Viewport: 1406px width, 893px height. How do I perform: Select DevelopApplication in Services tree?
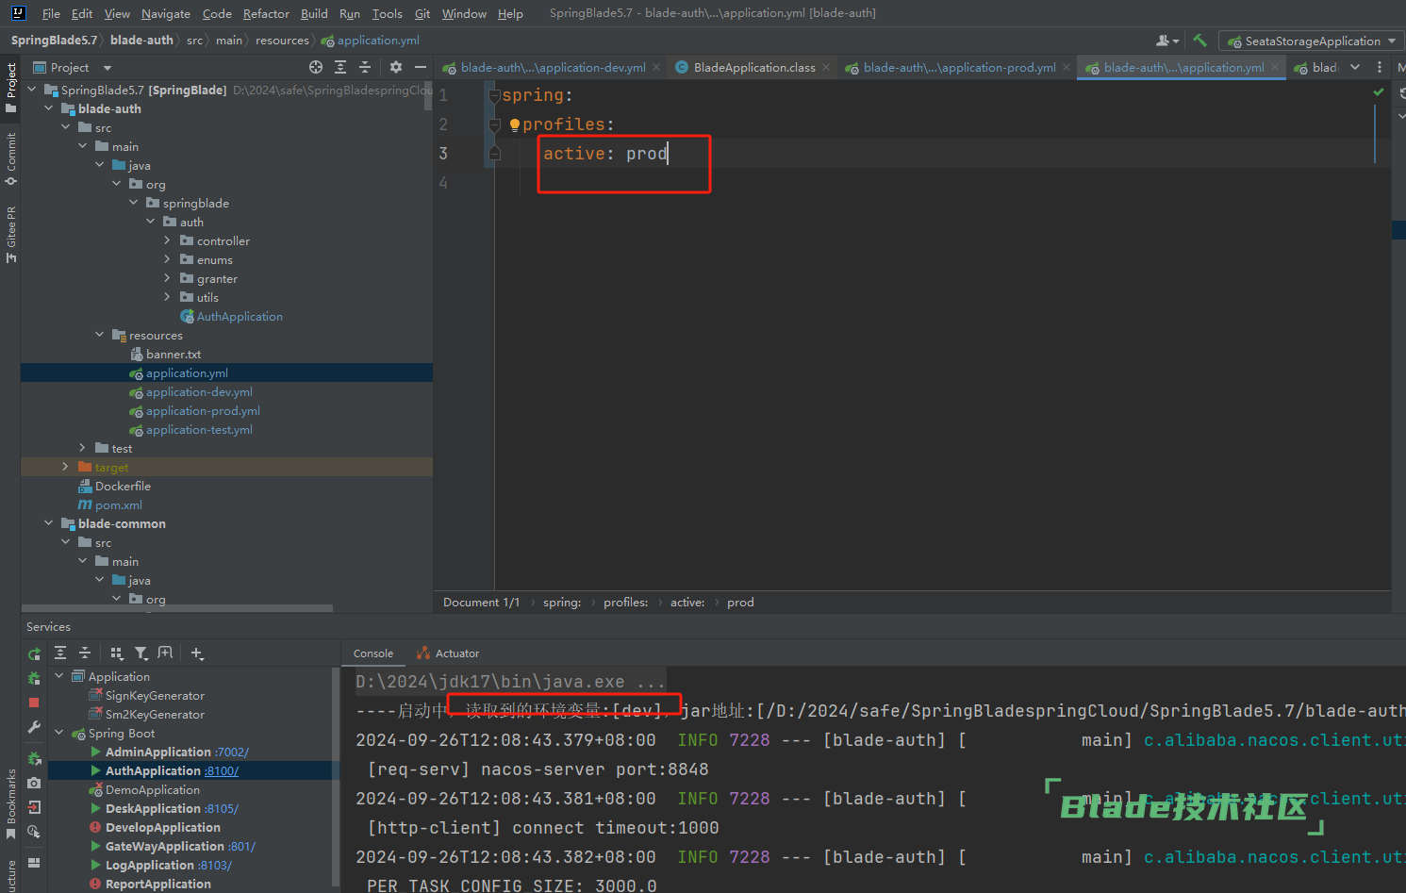coord(162,827)
